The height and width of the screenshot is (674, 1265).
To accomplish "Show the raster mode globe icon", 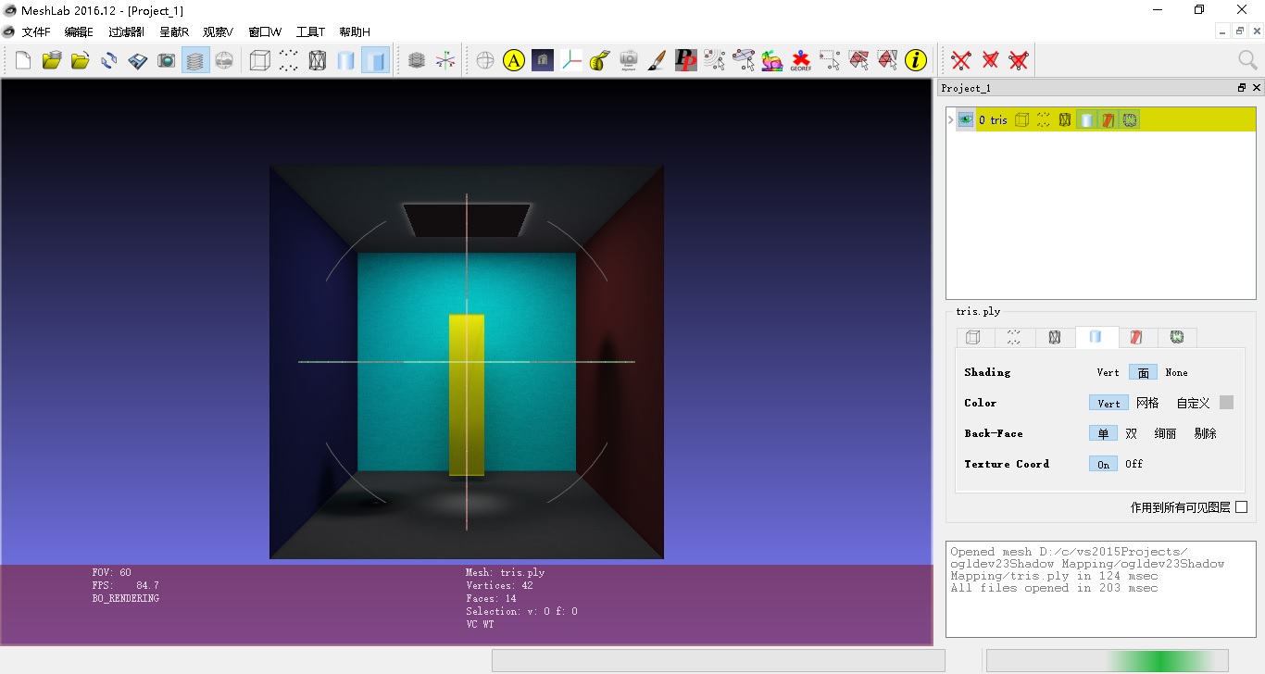I will [x=224, y=61].
